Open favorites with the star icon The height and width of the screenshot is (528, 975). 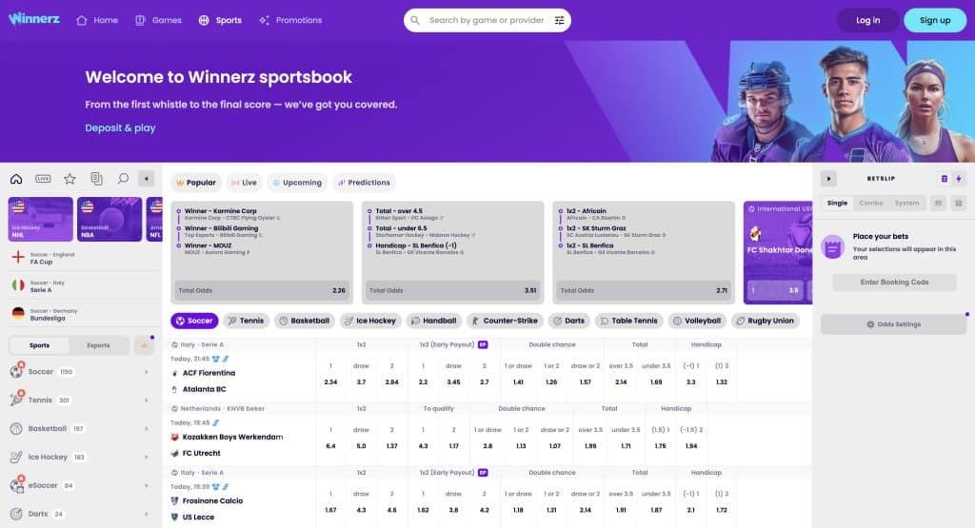click(x=70, y=179)
